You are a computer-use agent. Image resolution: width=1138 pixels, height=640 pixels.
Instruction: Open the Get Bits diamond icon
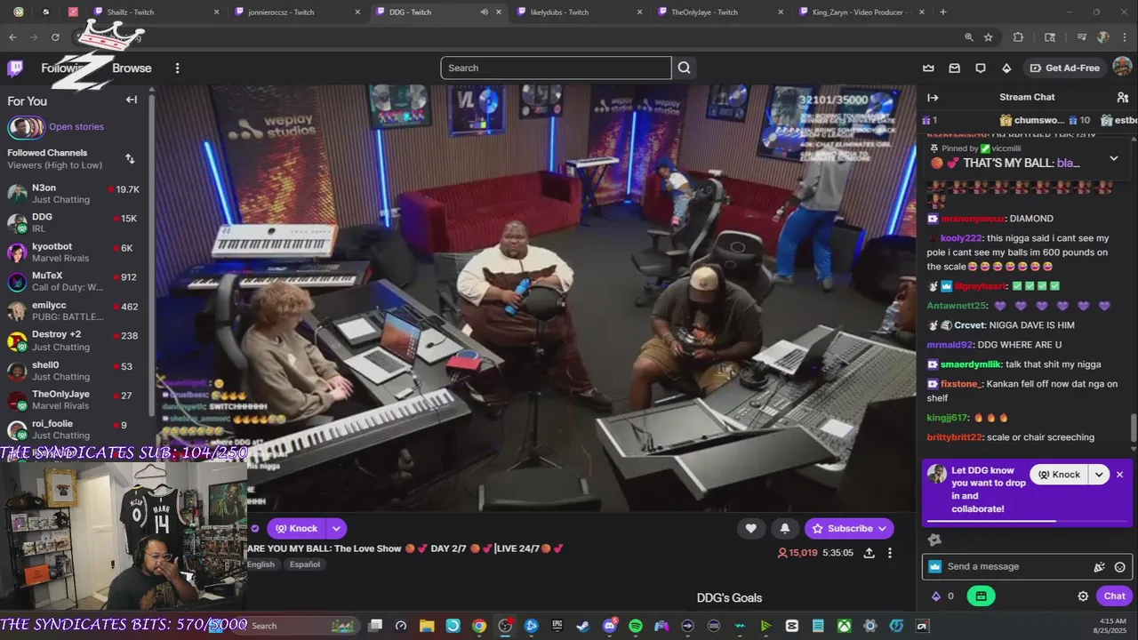pyautogui.click(x=1006, y=68)
